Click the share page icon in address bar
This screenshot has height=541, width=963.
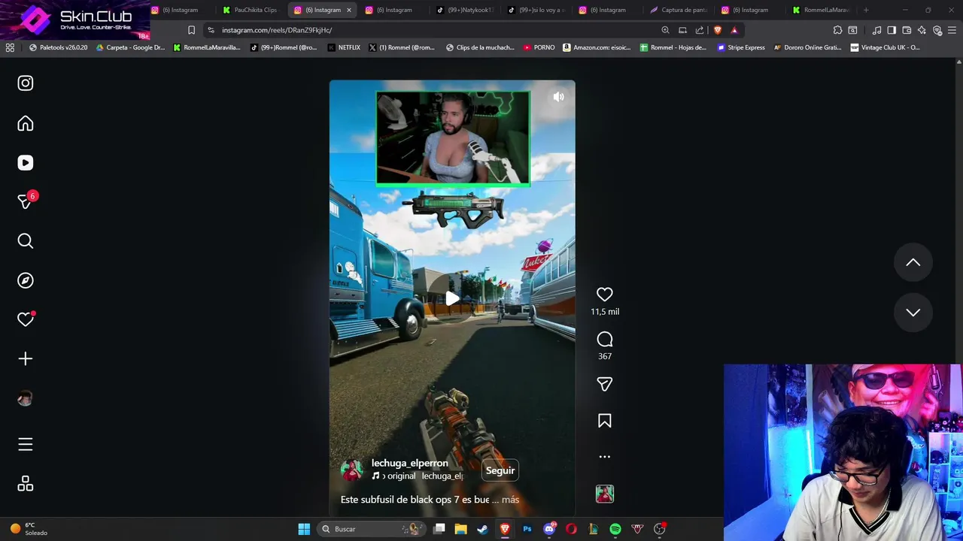click(x=700, y=30)
